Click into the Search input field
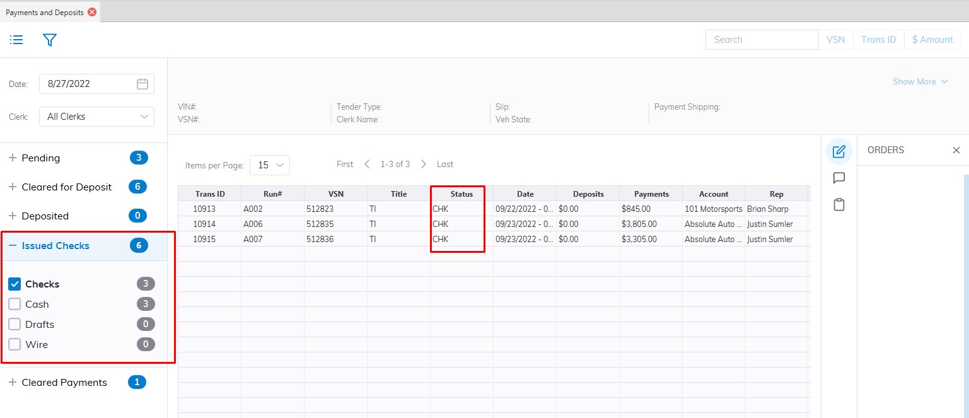This screenshot has width=969, height=418. click(x=762, y=40)
